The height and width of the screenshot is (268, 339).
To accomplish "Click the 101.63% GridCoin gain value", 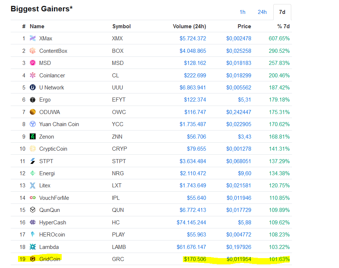I will (279, 259).
